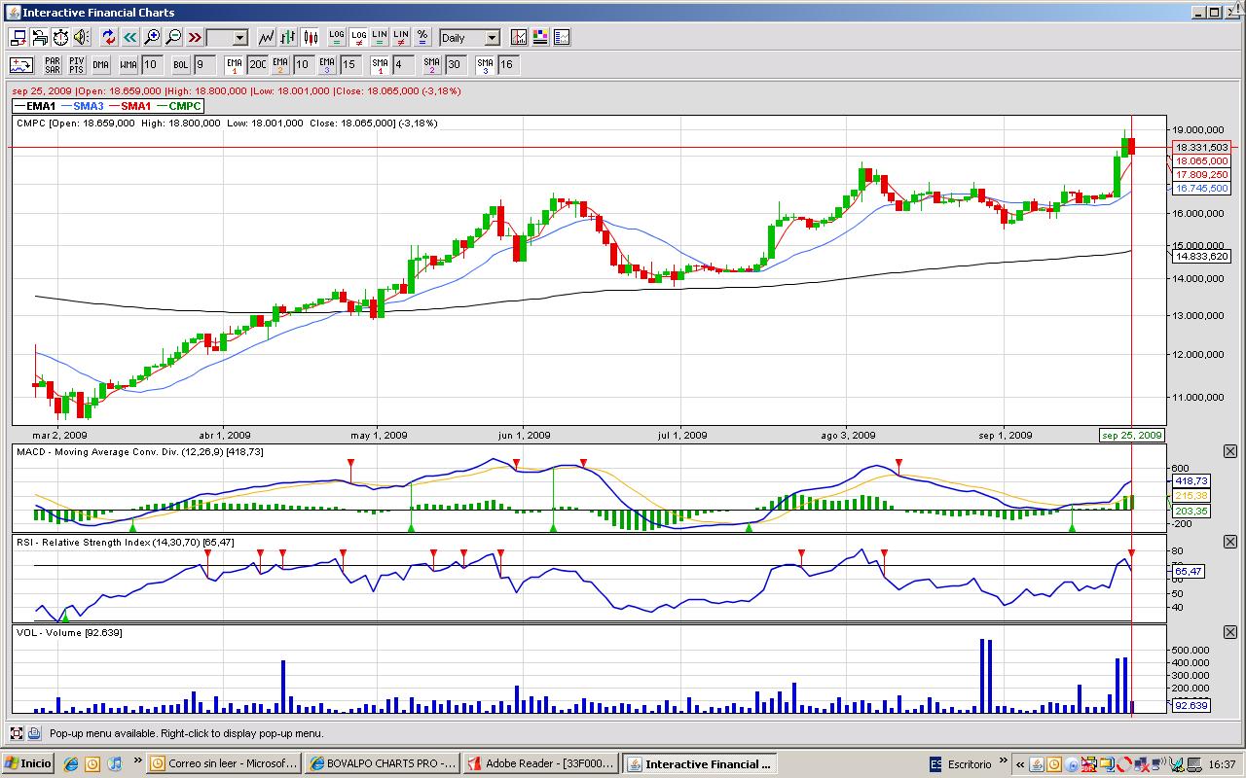1246x778 pixels.
Task: Click the sep 25, 2009 date marker
Action: (1131, 435)
